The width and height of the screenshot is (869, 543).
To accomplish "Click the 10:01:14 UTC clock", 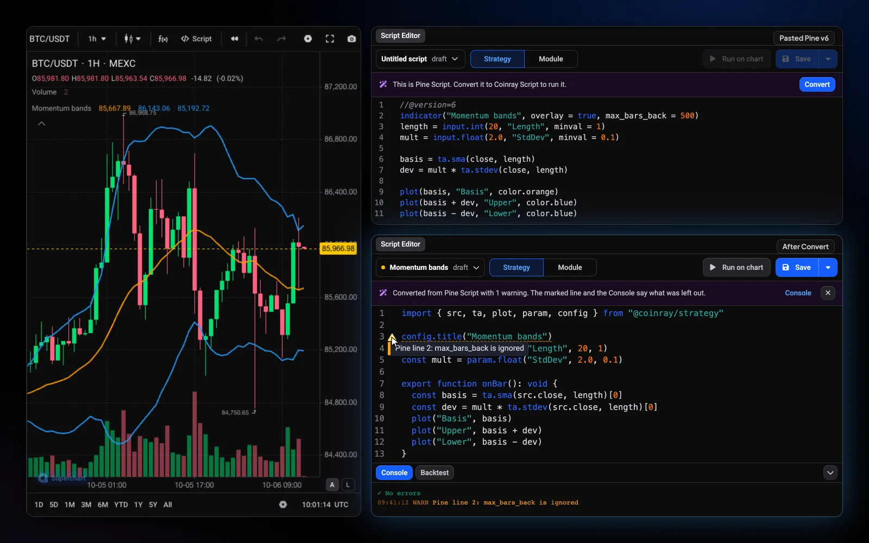I will [325, 504].
